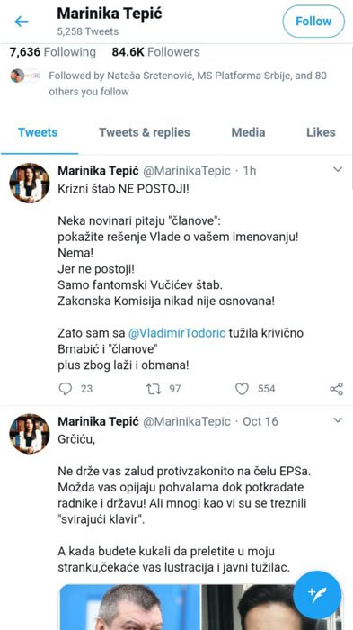View the 84.6K Followers list
This screenshot has width=353, height=630.
tap(155, 52)
